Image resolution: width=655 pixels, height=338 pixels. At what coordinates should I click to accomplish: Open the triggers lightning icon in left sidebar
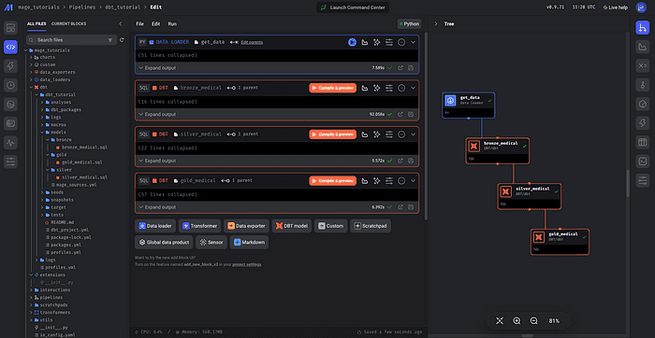click(x=10, y=66)
